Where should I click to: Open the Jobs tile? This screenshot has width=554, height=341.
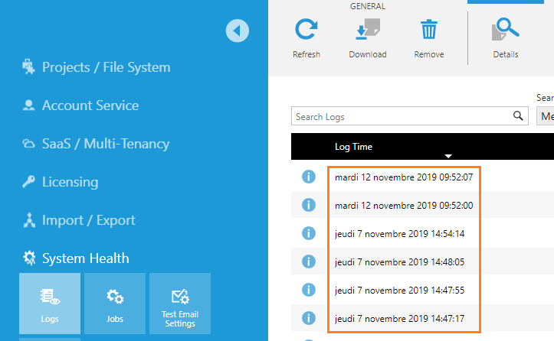(x=115, y=304)
